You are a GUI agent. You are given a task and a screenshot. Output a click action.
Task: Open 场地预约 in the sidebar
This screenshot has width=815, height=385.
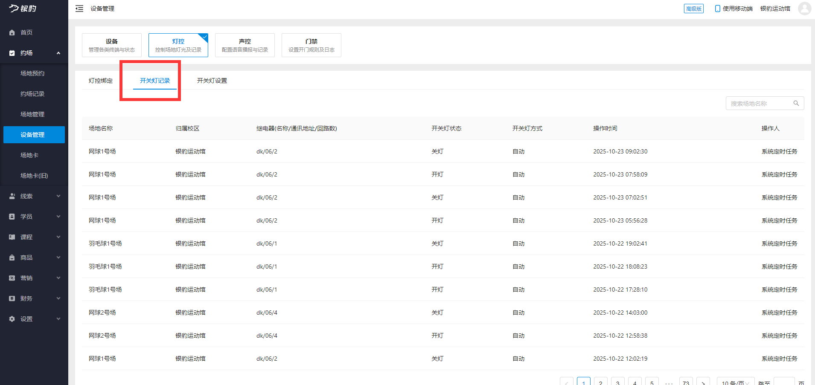click(32, 73)
